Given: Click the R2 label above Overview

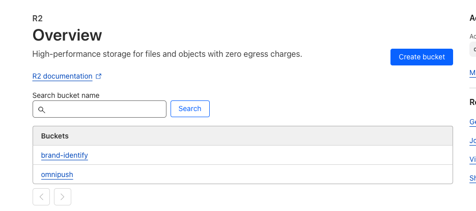Looking at the screenshot, I should (x=38, y=19).
